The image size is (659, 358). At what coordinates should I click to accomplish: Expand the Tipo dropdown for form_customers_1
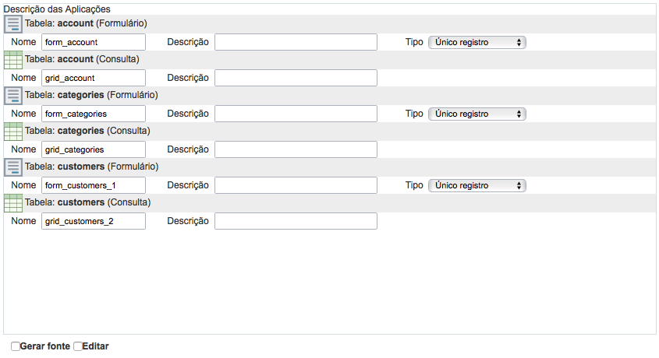tap(477, 185)
